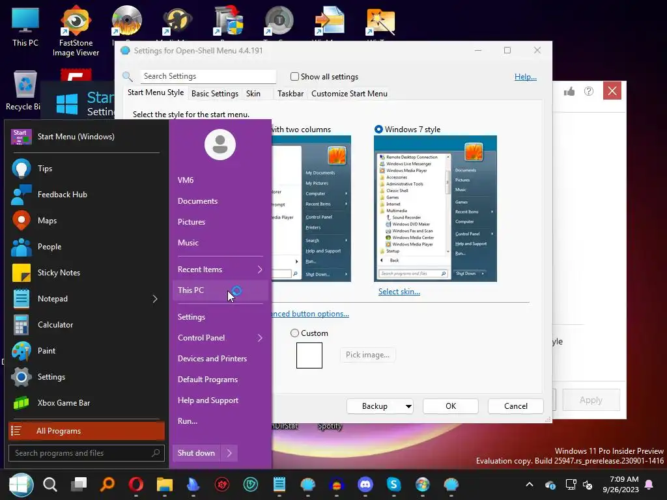Expand Recent Items submenu

coord(260,270)
